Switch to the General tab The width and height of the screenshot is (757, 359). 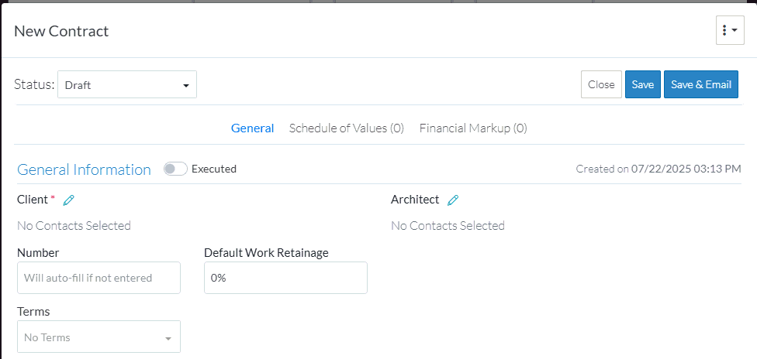252,128
